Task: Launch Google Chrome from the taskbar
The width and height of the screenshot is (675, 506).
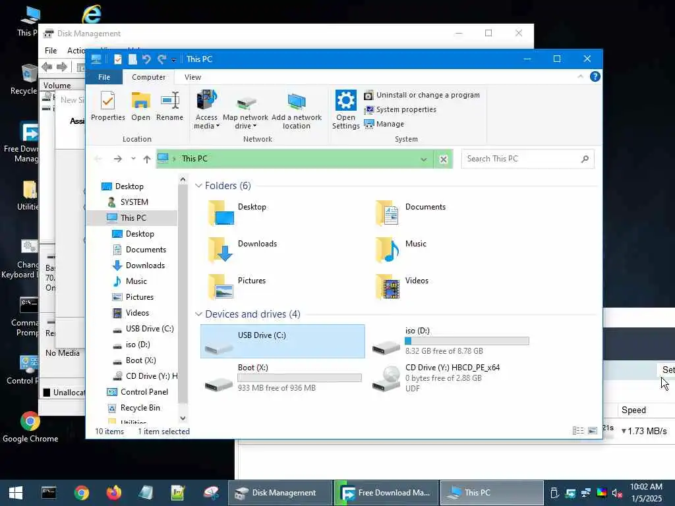Action: pos(81,493)
